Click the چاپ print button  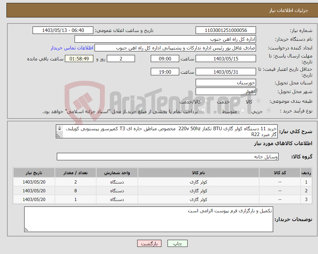pyautogui.click(x=178, y=243)
